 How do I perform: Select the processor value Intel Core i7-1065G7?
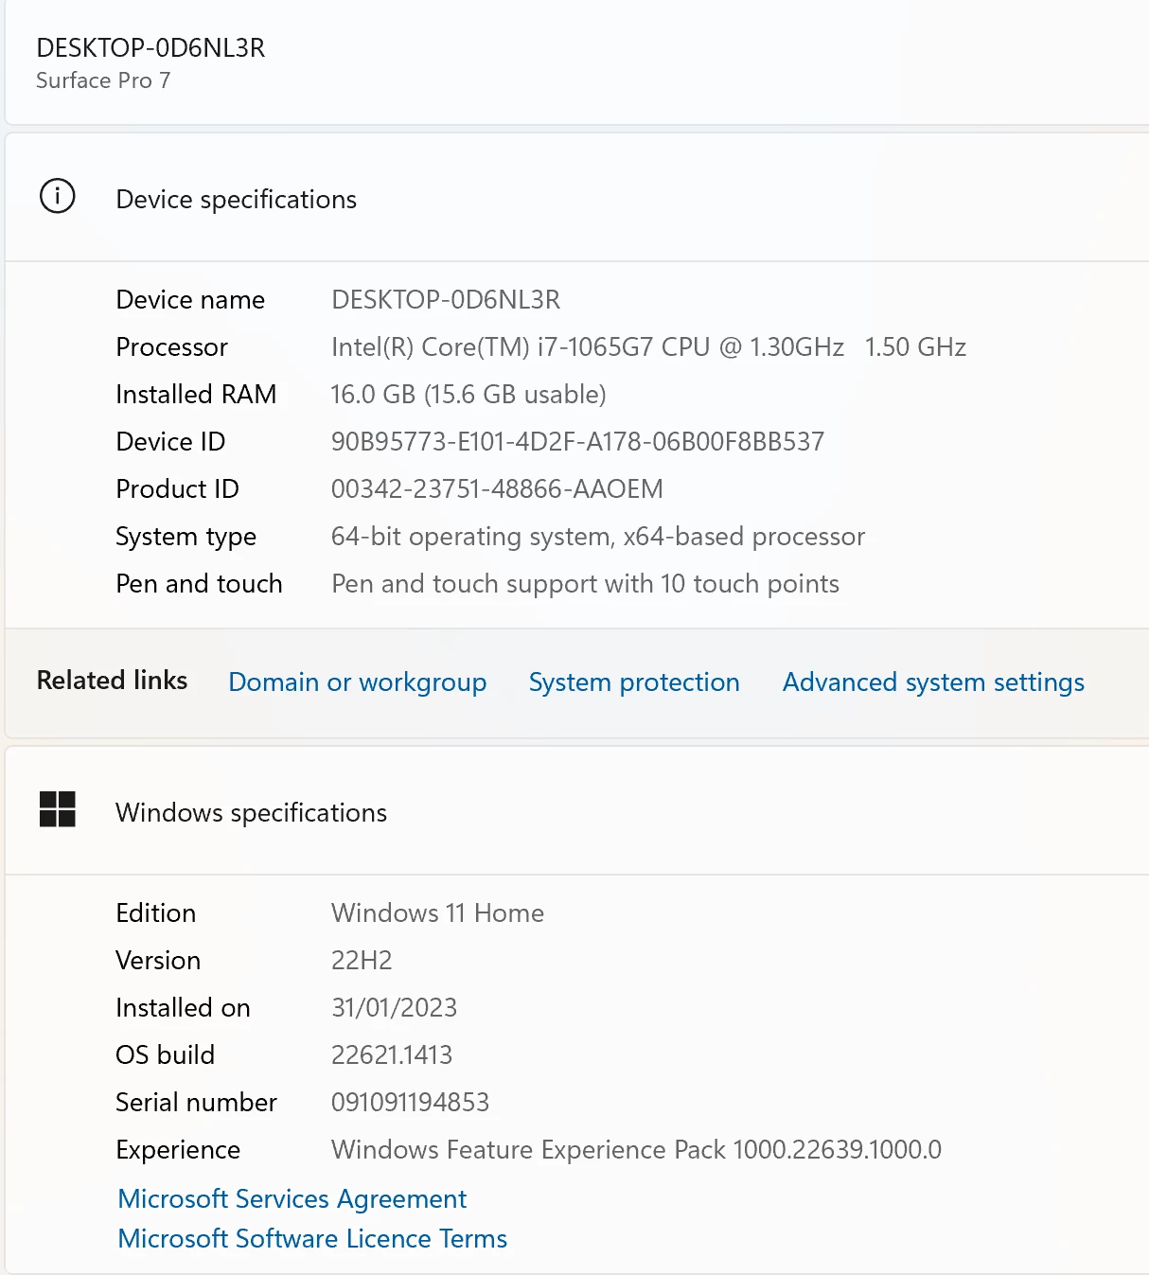pyautogui.click(x=648, y=346)
